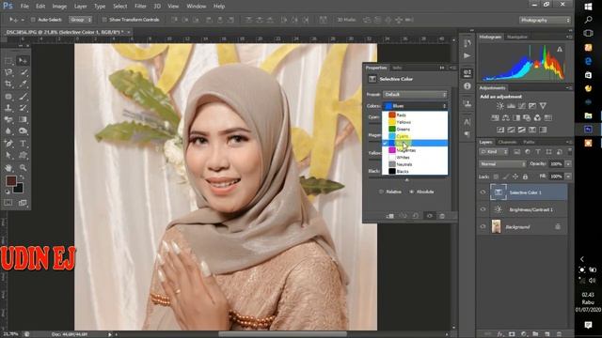602x338 pixels.
Task: Delete adjustment layer via Properties trash icon
Action: (x=442, y=216)
